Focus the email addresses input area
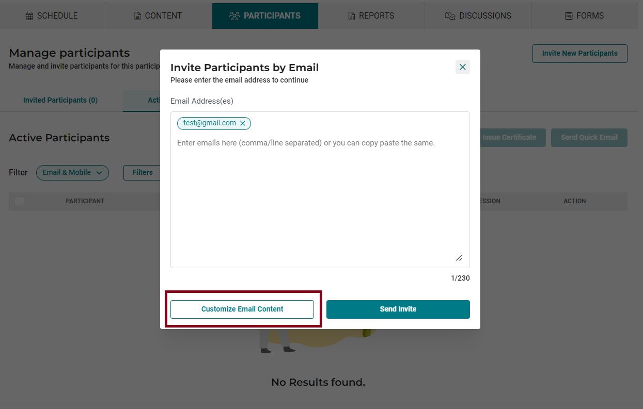The image size is (643, 409). pyautogui.click(x=320, y=190)
